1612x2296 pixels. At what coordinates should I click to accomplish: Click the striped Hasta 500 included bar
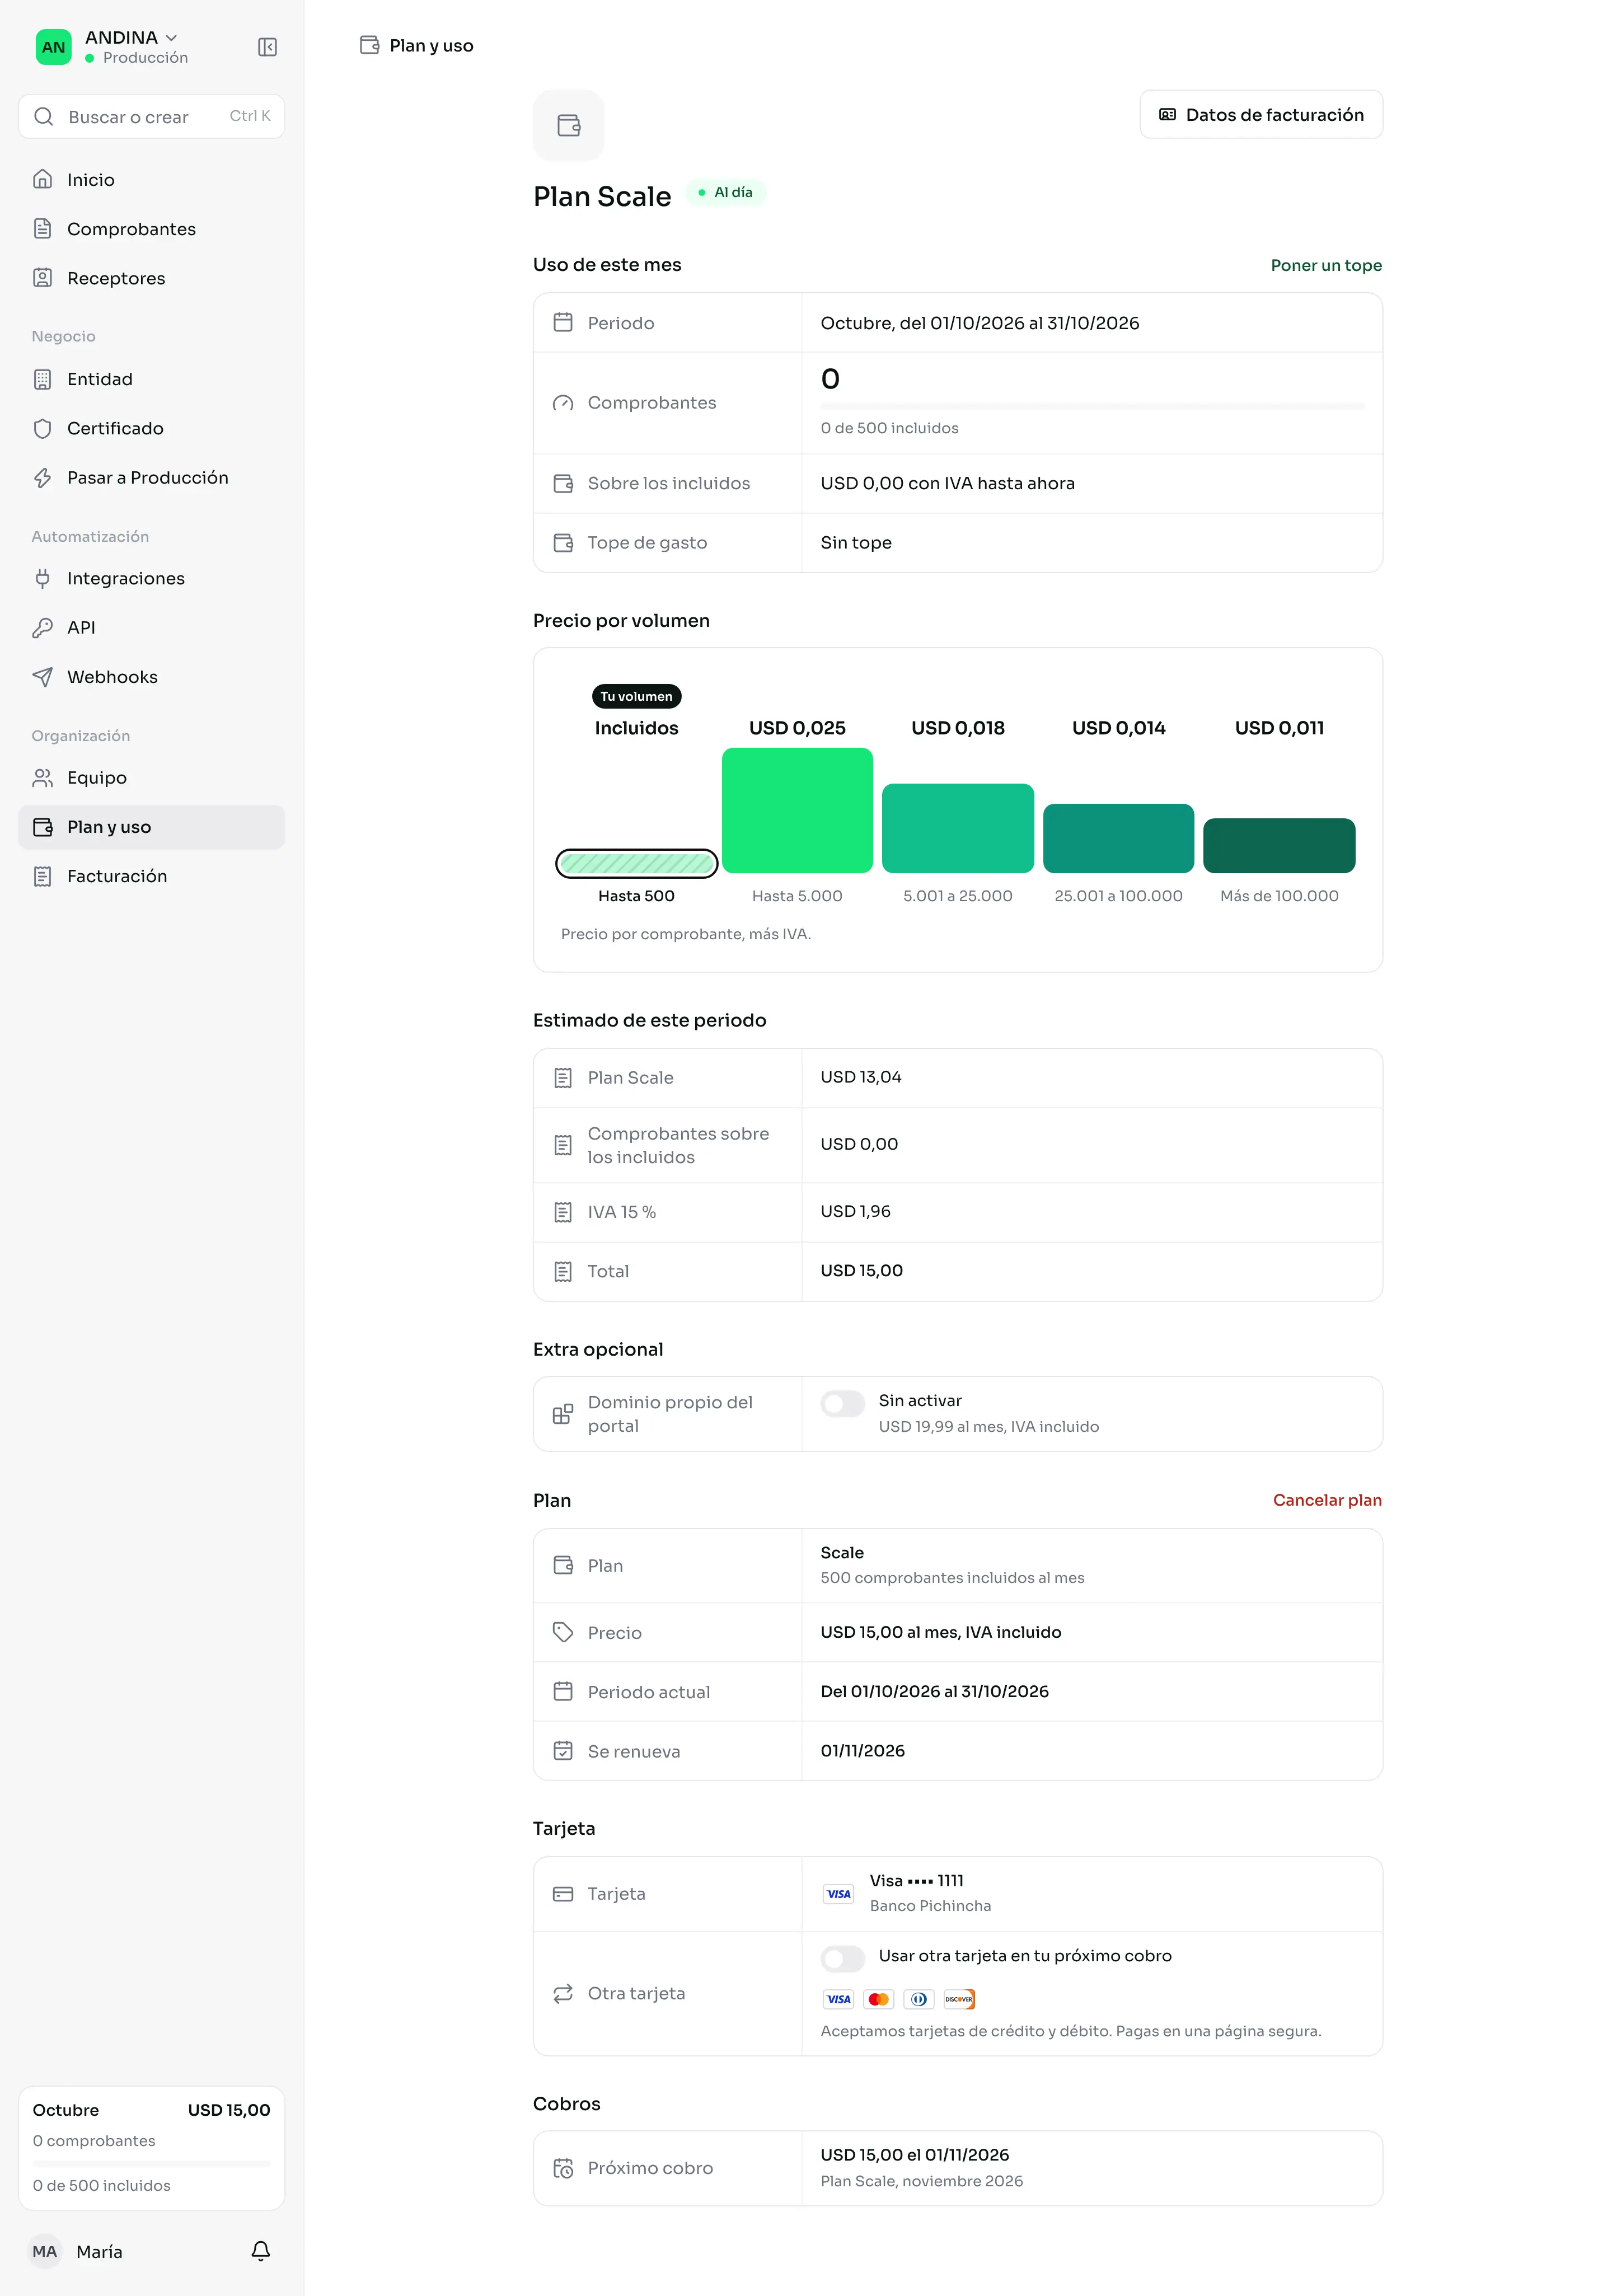pyautogui.click(x=637, y=863)
